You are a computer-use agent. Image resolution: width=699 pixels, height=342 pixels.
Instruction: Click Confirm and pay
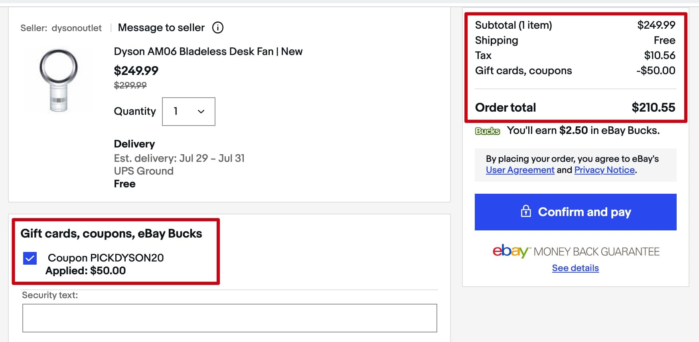[575, 212]
